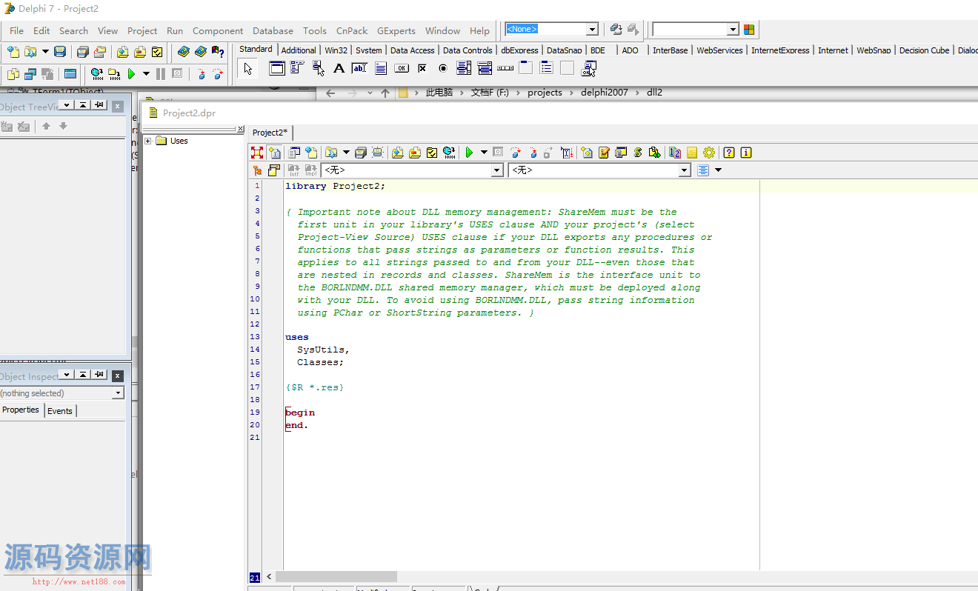Viewport: 978px width, 591px height.
Task: Select the Memo component icon
Action: pyautogui.click(x=381, y=69)
